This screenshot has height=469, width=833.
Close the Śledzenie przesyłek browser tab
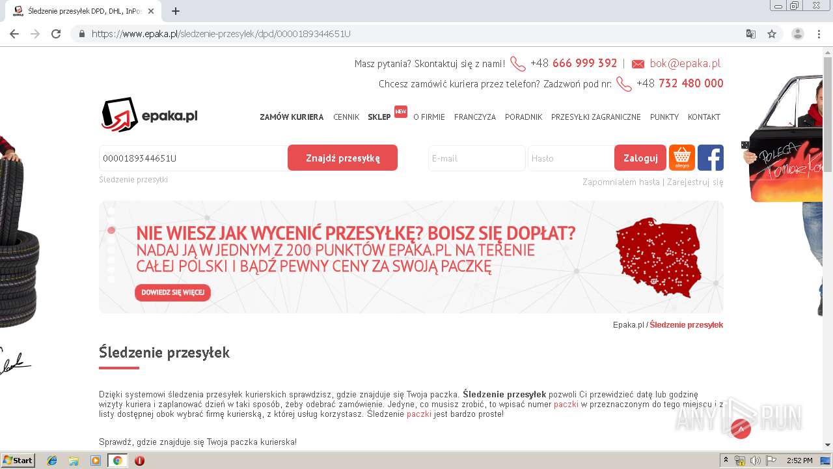point(152,11)
